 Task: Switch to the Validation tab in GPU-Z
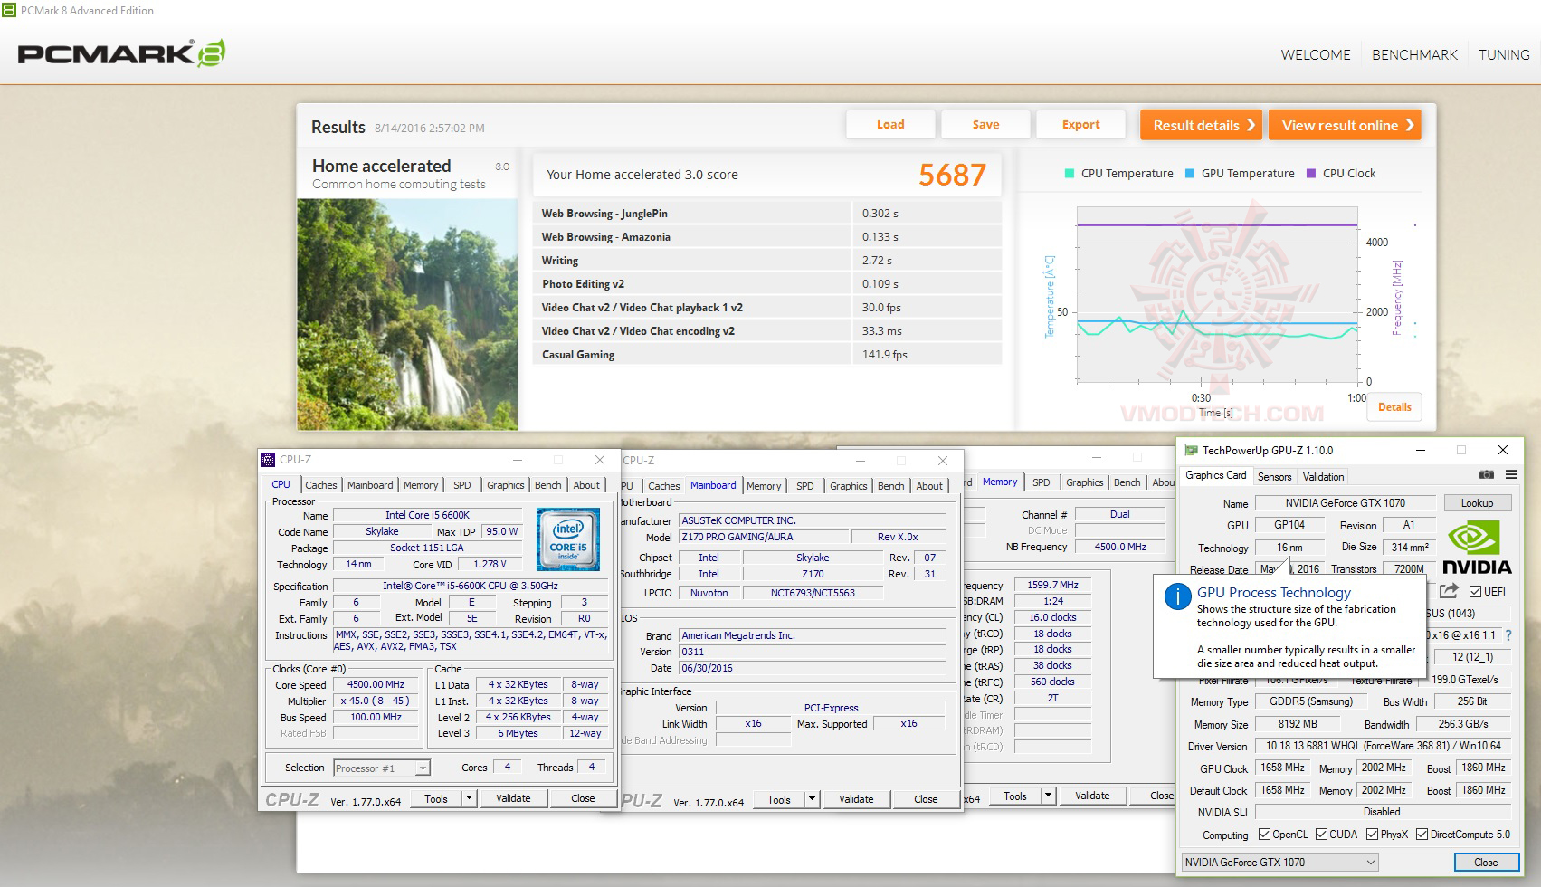[1323, 476]
